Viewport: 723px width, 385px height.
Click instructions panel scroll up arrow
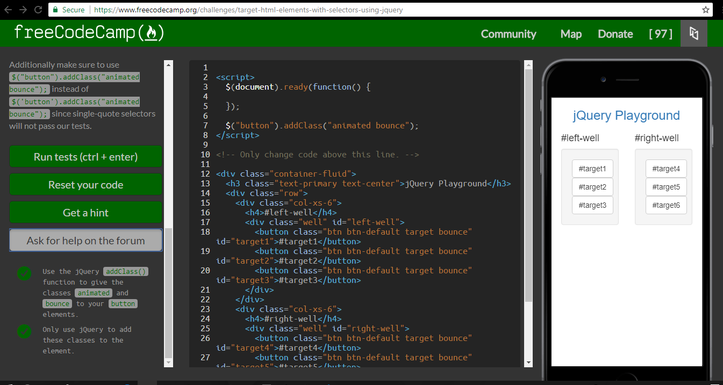[169, 65]
